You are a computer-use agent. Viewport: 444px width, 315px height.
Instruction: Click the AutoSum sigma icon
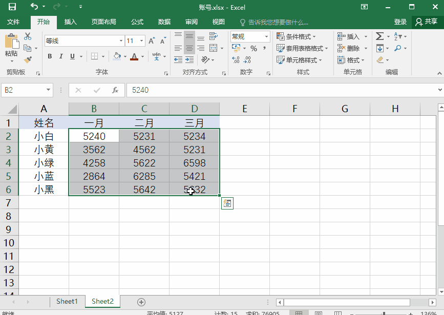(379, 36)
